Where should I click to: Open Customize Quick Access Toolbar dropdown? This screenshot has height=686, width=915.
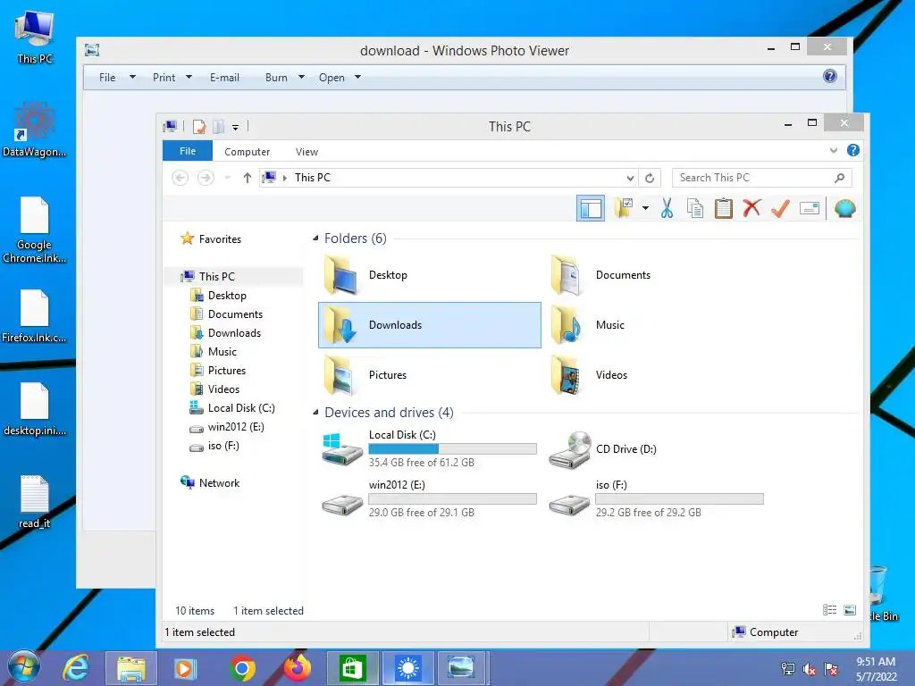pyautogui.click(x=235, y=127)
